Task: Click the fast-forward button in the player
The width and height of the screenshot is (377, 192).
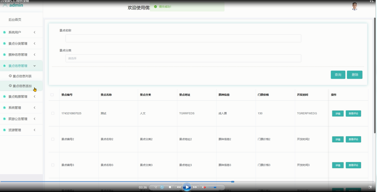Action: tap(195, 187)
